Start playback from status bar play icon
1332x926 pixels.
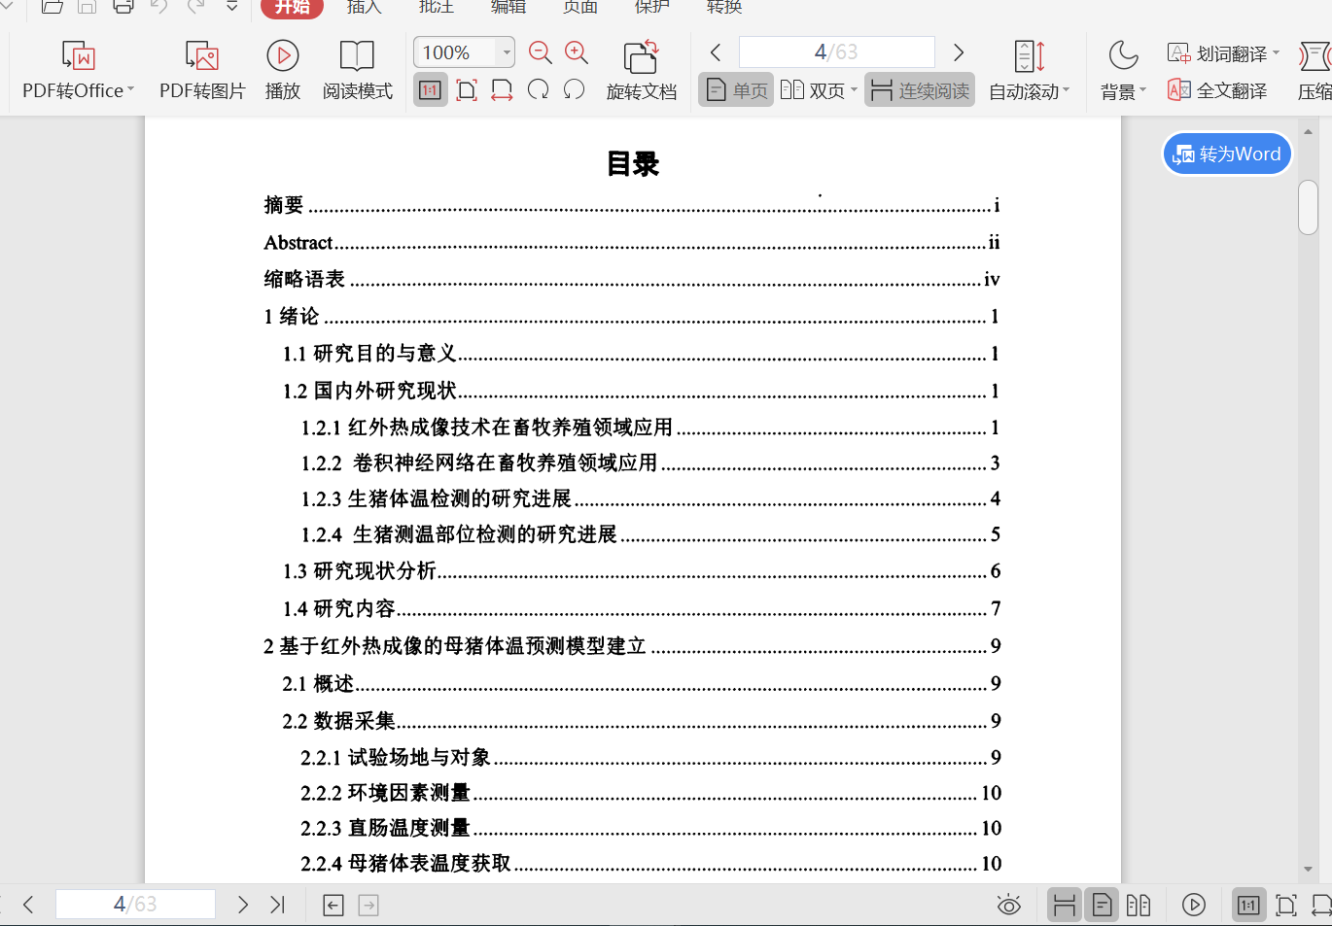point(1194,906)
